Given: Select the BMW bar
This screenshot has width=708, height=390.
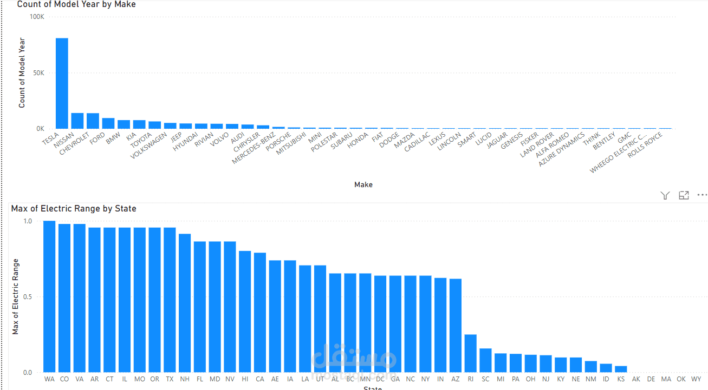Looking at the screenshot, I should click(x=124, y=124).
